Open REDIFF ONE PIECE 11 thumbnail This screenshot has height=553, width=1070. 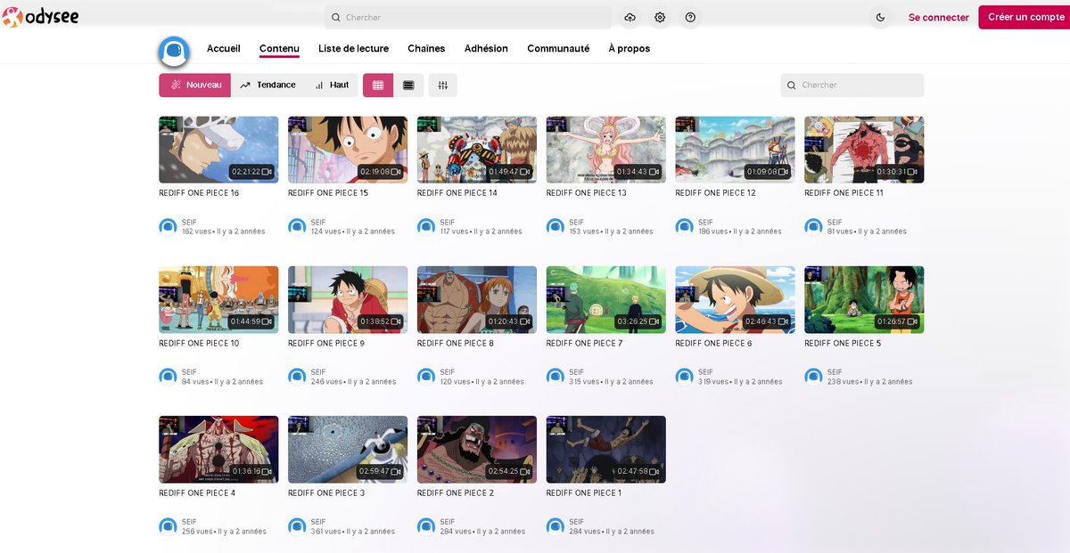864,150
